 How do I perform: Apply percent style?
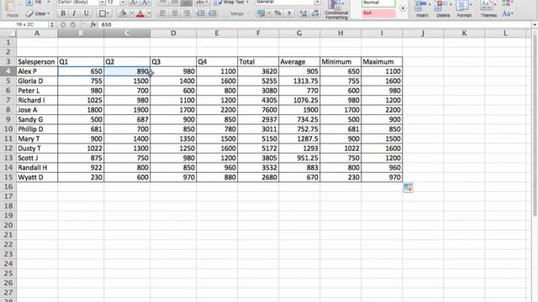[277, 13]
